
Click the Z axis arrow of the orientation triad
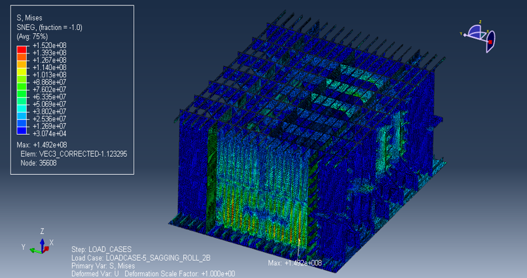pyautogui.click(x=42, y=241)
